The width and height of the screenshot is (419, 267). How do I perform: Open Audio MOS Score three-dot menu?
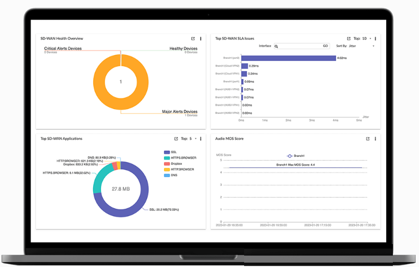(375, 139)
